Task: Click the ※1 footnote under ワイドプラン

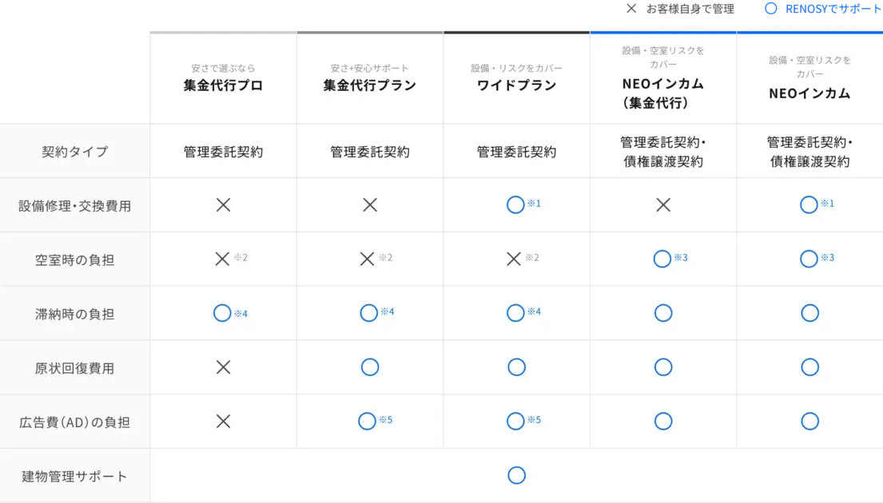Action: coord(534,203)
